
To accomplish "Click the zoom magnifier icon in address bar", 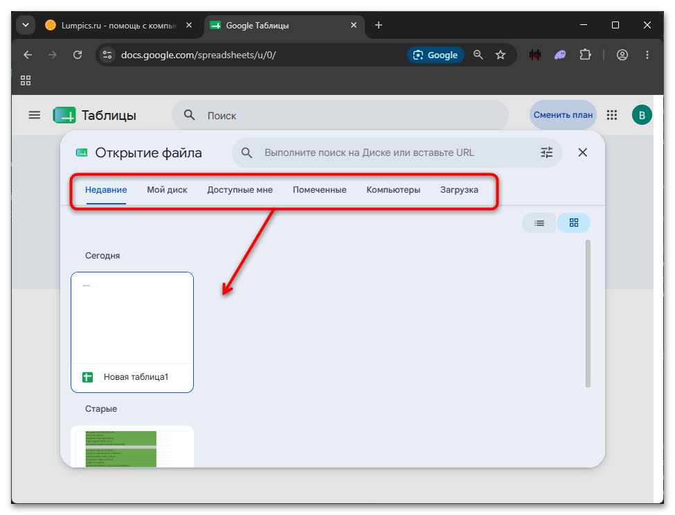I will point(478,55).
